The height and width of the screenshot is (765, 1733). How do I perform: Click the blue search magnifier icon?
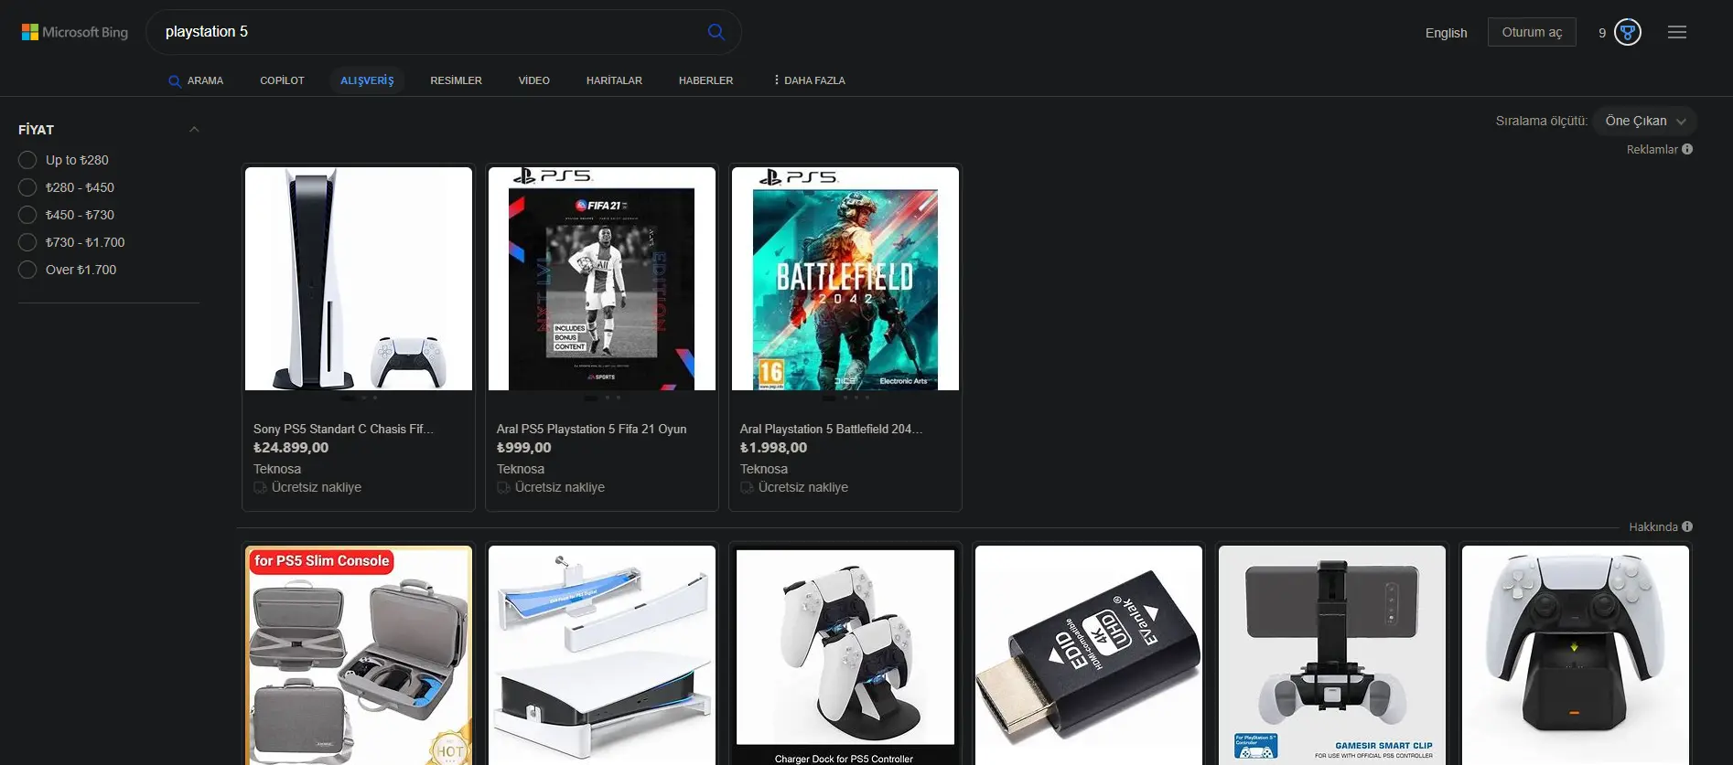click(x=716, y=32)
